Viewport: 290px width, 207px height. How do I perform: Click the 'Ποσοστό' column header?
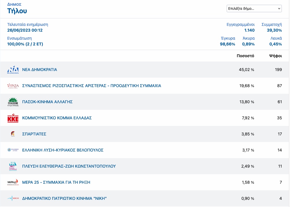point(246,56)
